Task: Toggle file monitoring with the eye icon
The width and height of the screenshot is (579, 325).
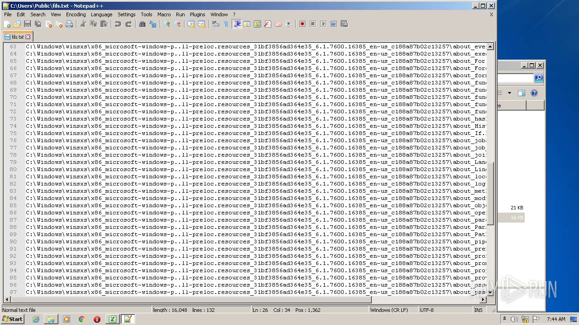Action: click(x=289, y=24)
